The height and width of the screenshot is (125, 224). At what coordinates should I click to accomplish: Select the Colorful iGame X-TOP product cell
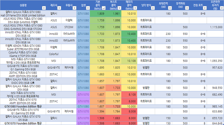(23, 54)
